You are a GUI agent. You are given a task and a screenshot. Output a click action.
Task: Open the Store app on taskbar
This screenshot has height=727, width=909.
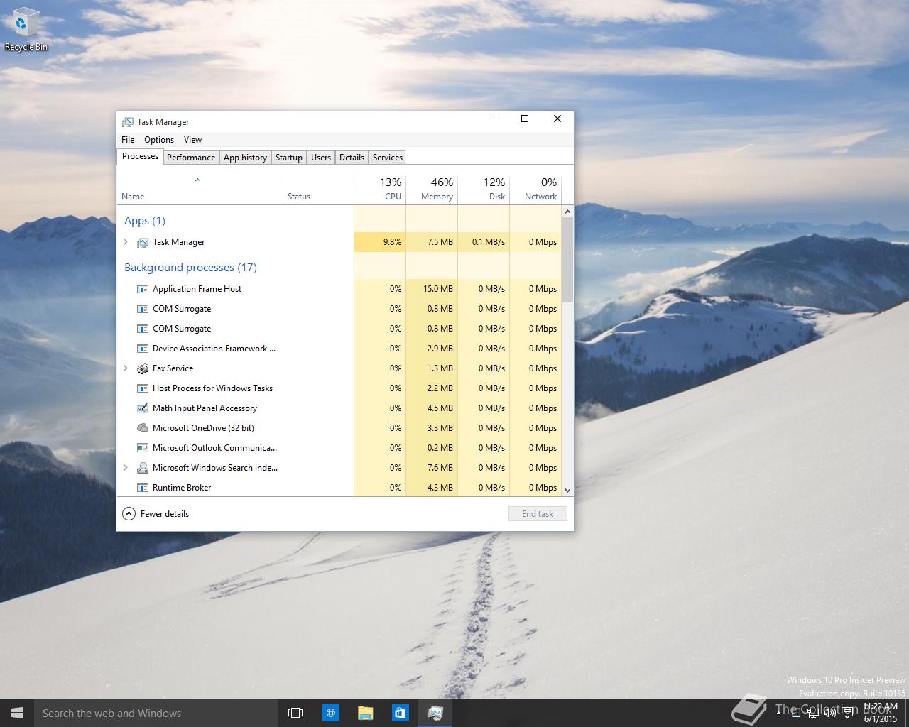[401, 713]
